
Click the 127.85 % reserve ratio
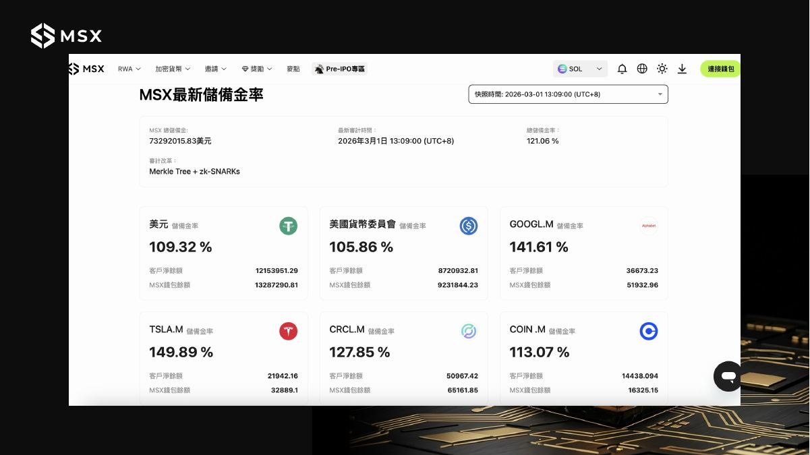(x=359, y=353)
